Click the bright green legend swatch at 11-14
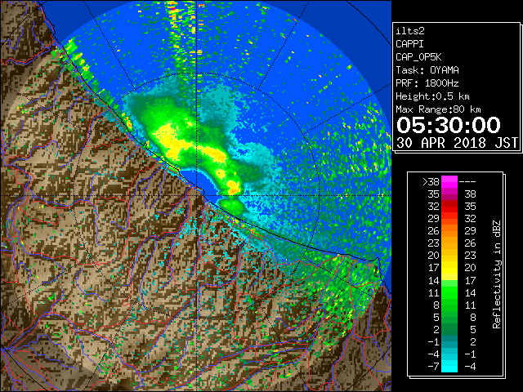523x392 pixels. [449, 292]
